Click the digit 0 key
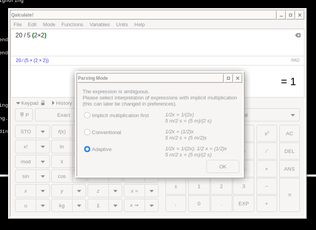 199,204
